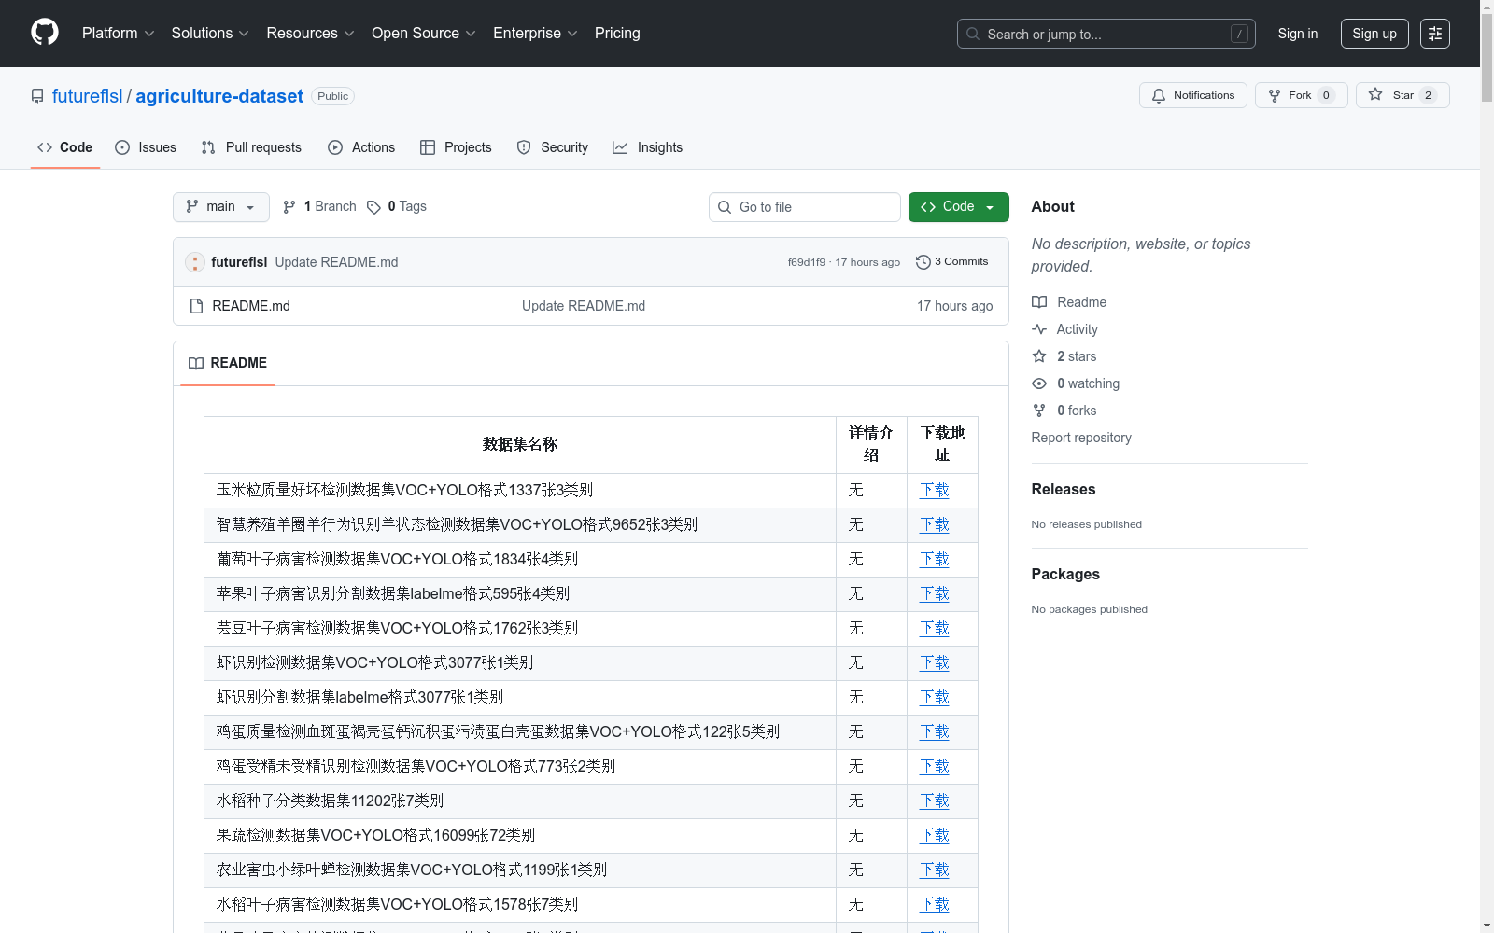Open the README.md file
The width and height of the screenshot is (1494, 933).
pos(251,306)
